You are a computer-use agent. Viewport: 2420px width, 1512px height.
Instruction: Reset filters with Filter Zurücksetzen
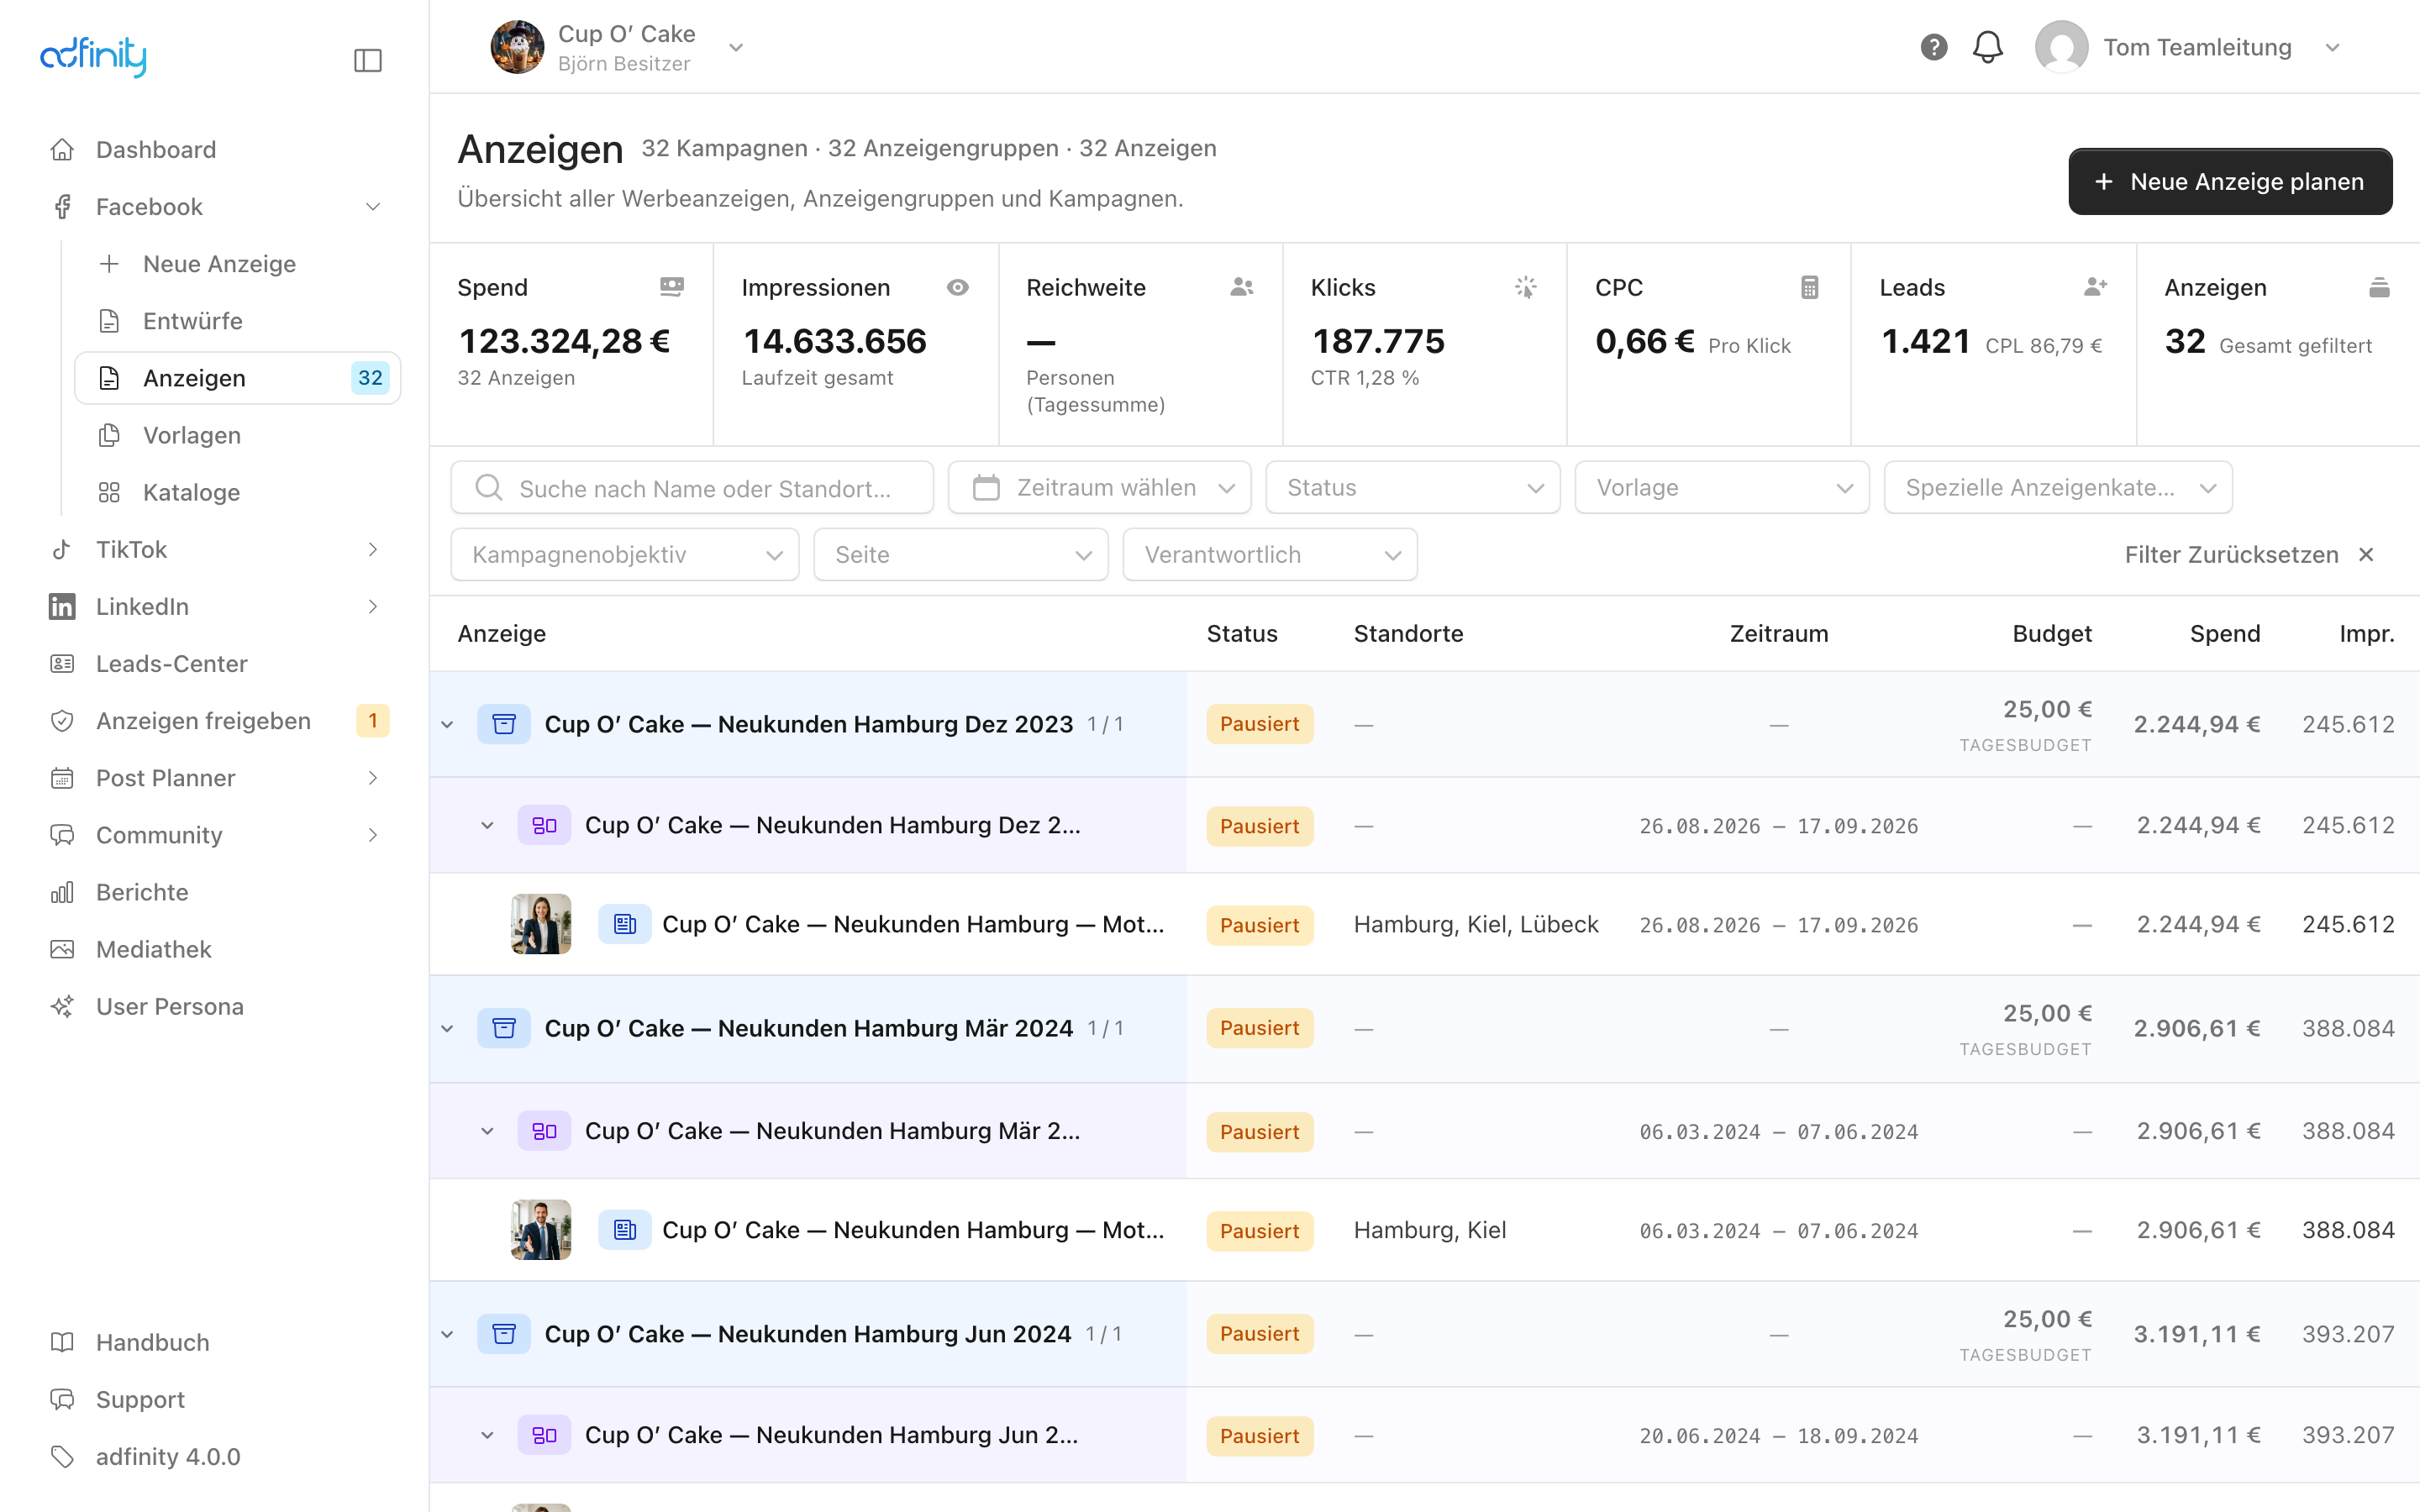coord(2249,555)
